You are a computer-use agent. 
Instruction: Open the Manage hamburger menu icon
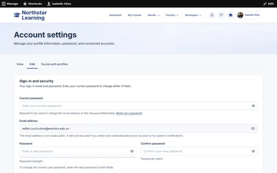tap(4, 4)
